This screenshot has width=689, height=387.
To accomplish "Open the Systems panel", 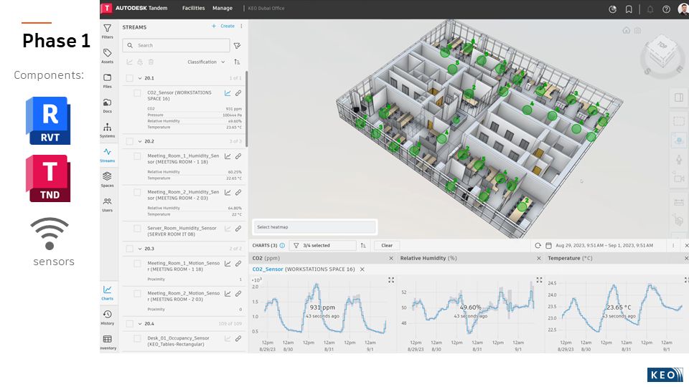I will pyautogui.click(x=107, y=130).
